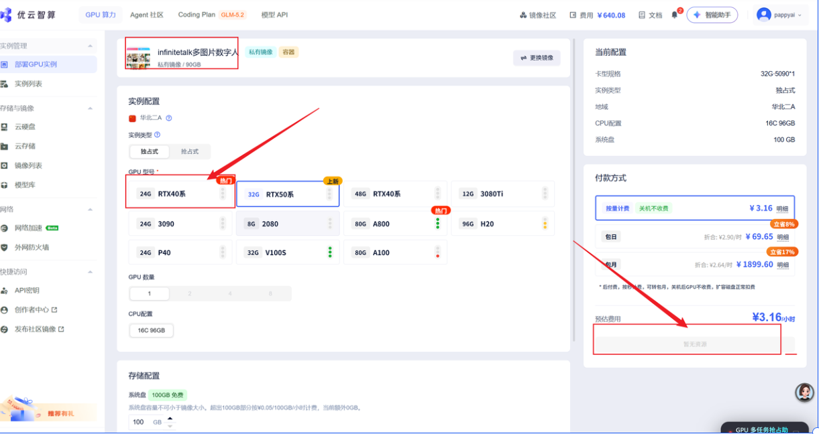The width and height of the screenshot is (819, 434).
Task: Open the 外网防火墙 shield icon
Action: click(4, 247)
